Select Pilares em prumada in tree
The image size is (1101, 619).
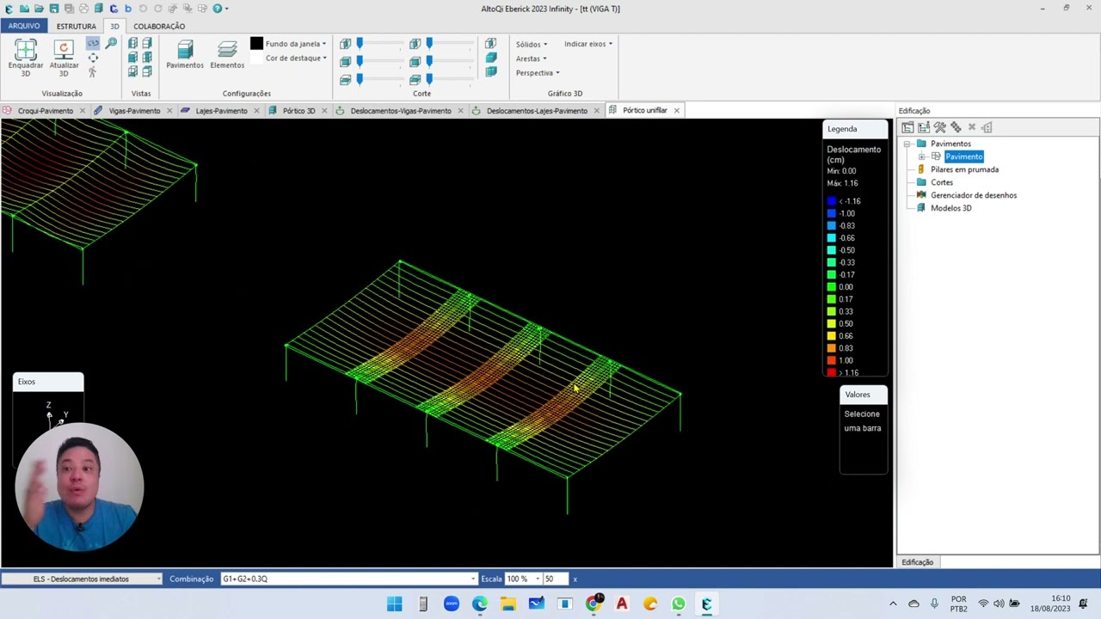(964, 169)
